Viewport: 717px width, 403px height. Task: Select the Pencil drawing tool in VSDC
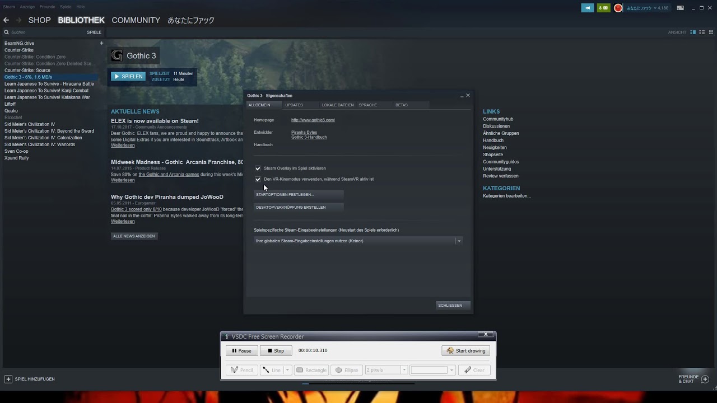coord(241,369)
